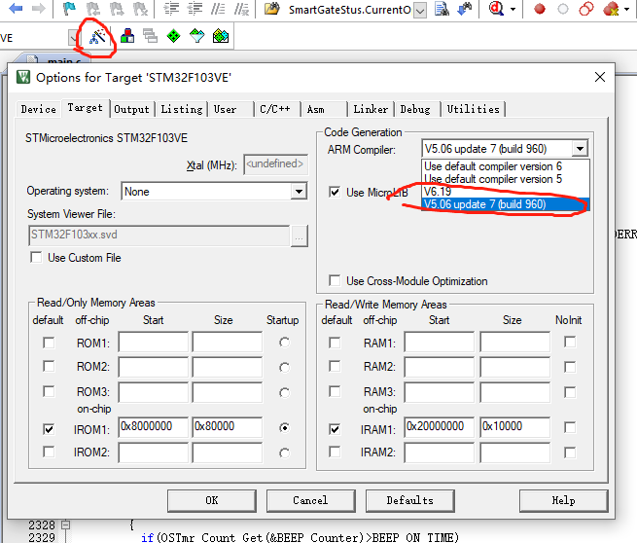Check the RAM2 default checkbox

point(335,367)
